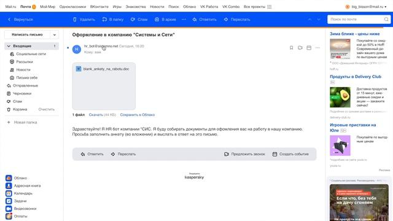This screenshot has height=221, width=393.
Task: Click Ответить below the message body
Action: click(92, 154)
